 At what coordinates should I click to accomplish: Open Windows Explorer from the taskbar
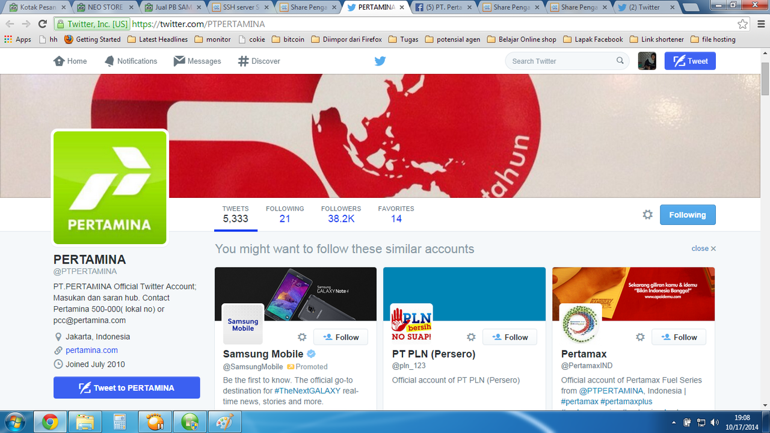(x=85, y=422)
